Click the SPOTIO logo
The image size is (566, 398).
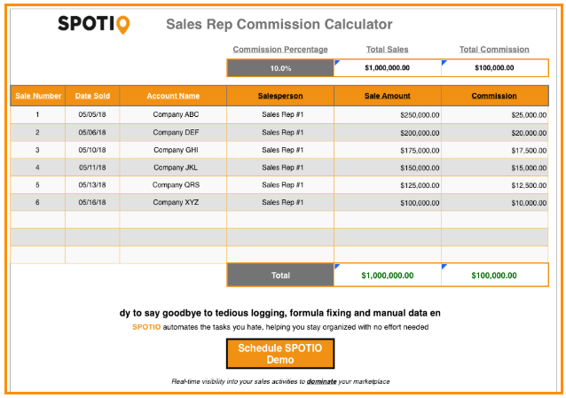click(93, 24)
